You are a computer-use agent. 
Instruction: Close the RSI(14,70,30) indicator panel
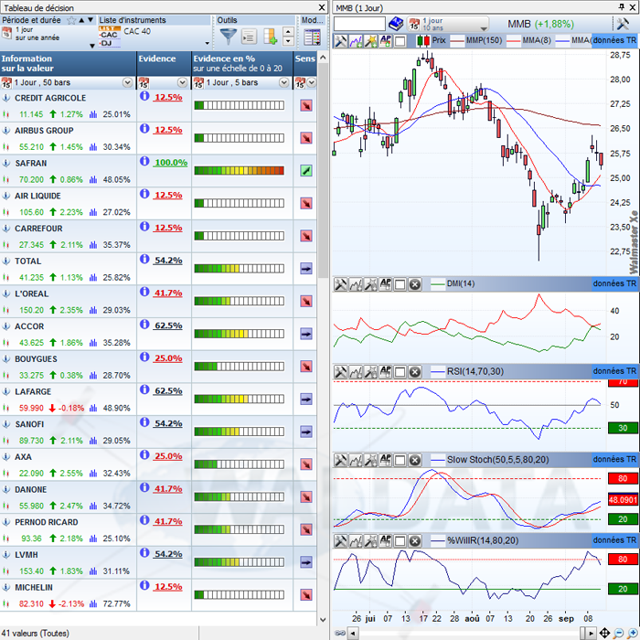click(x=415, y=372)
